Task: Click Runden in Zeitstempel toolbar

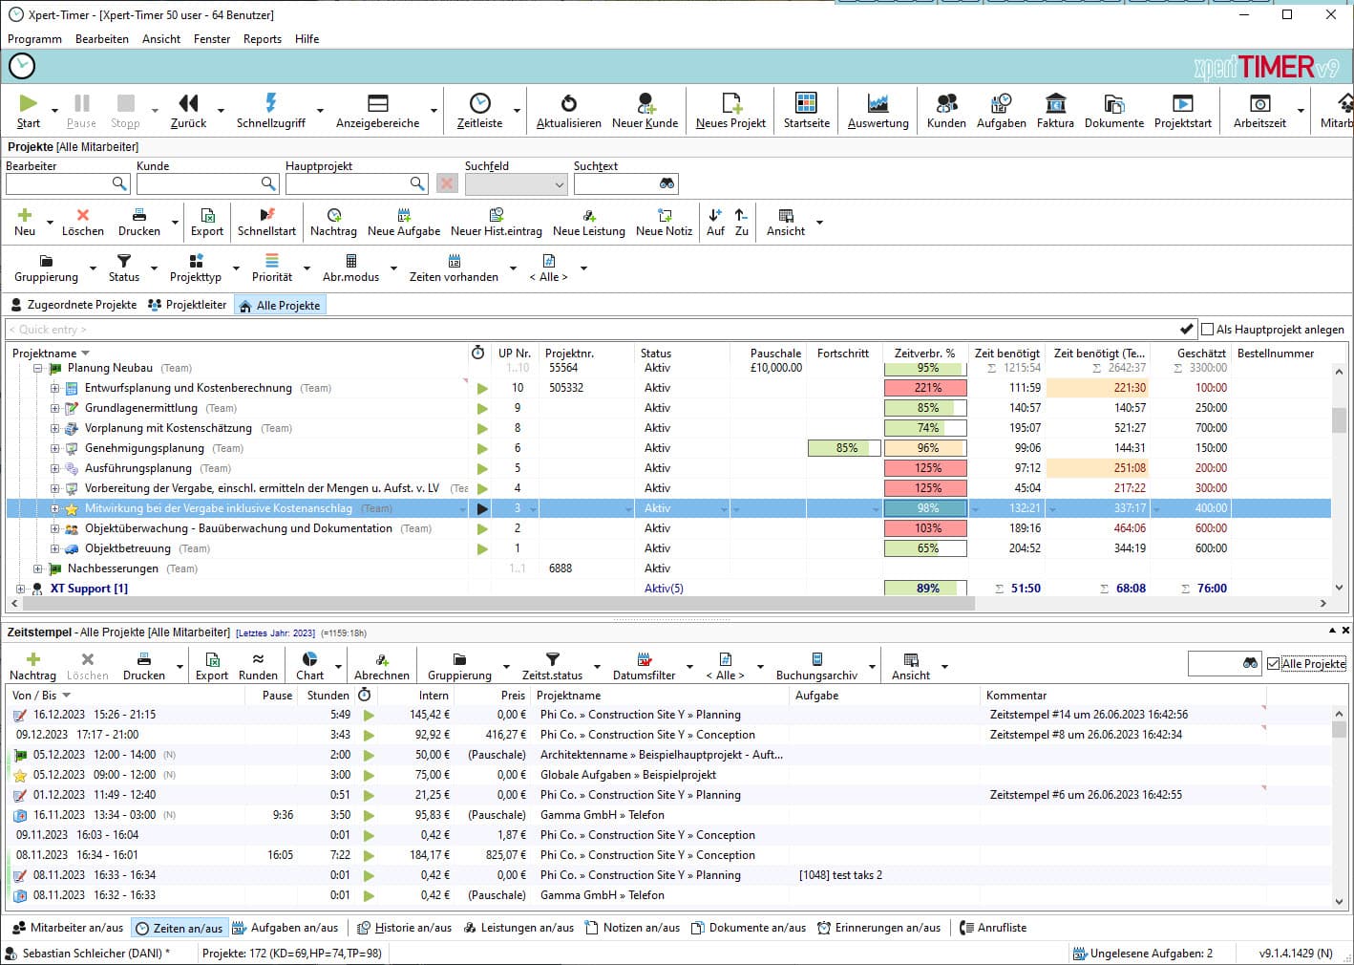Action: 258,666
